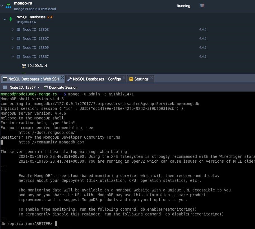Click the NoSQL Databases x4 layer label
Image resolution: width=255 pixels, height=229 pixels.
pos(34,17)
